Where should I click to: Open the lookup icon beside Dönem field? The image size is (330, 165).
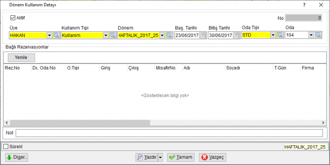click(169, 35)
